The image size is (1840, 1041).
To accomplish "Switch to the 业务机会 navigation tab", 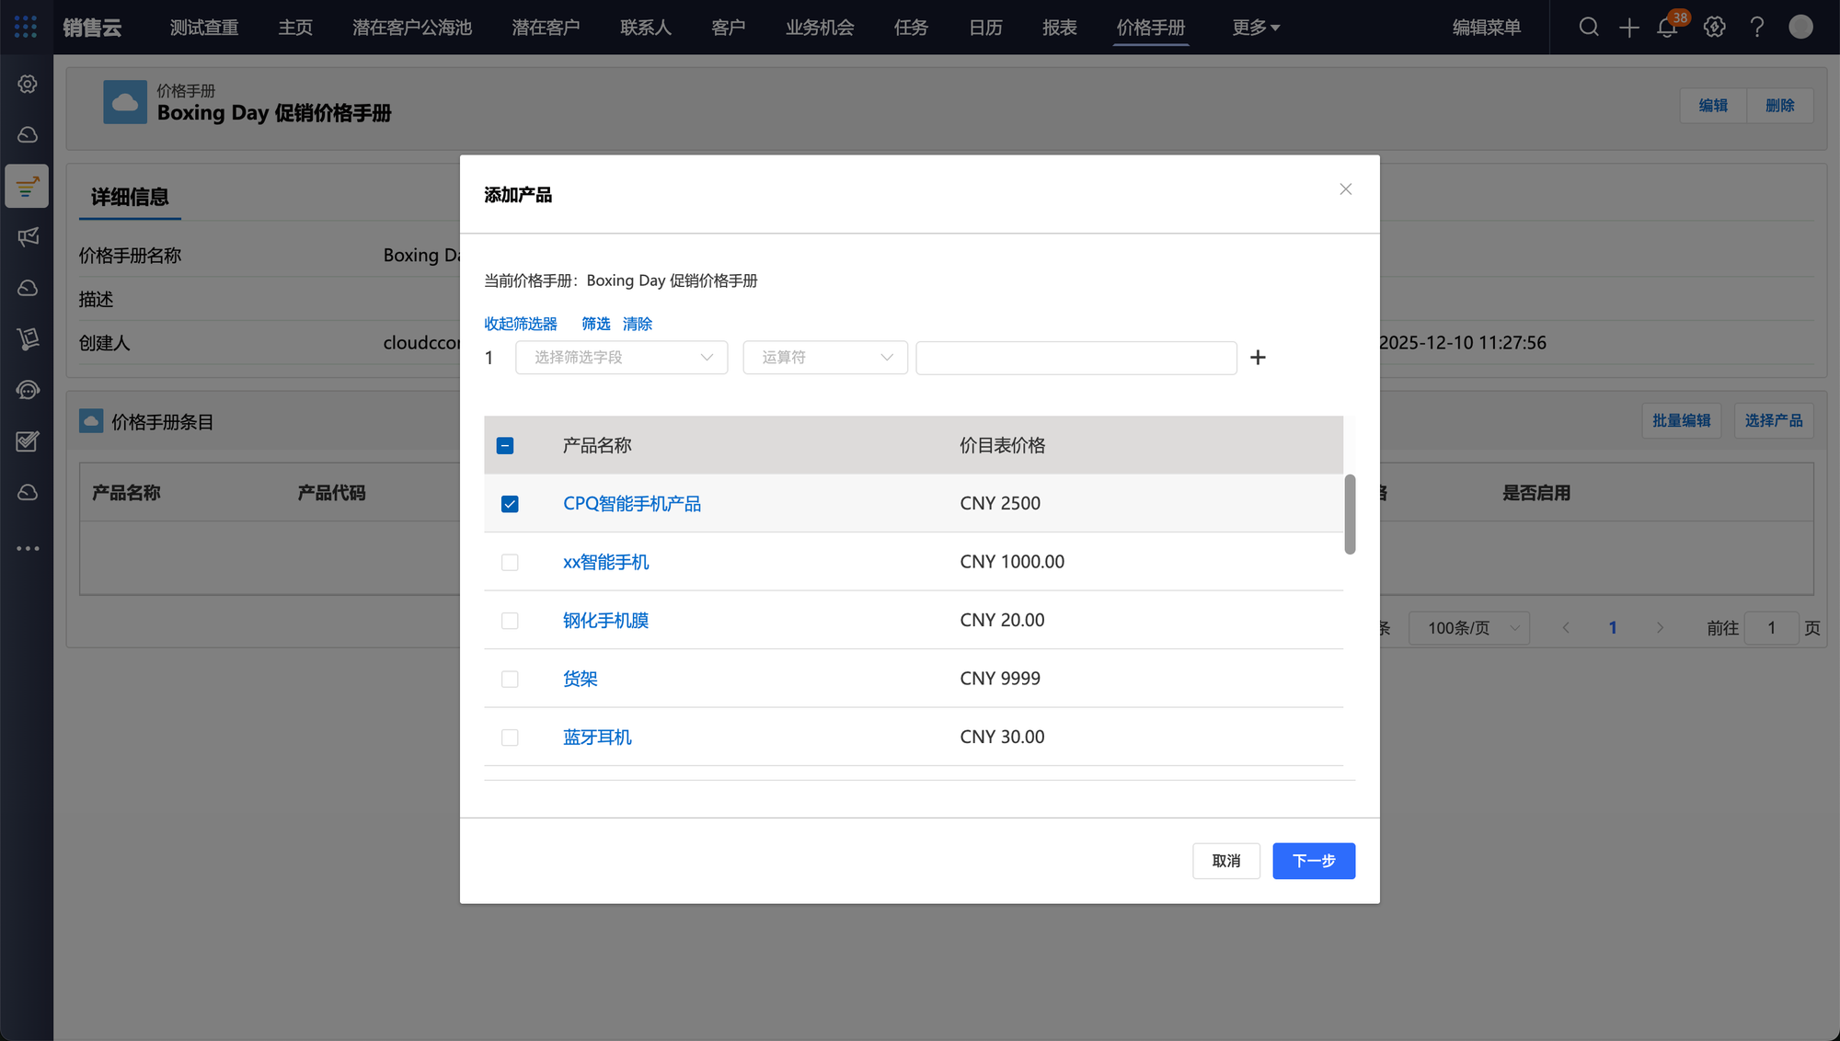I will point(820,28).
